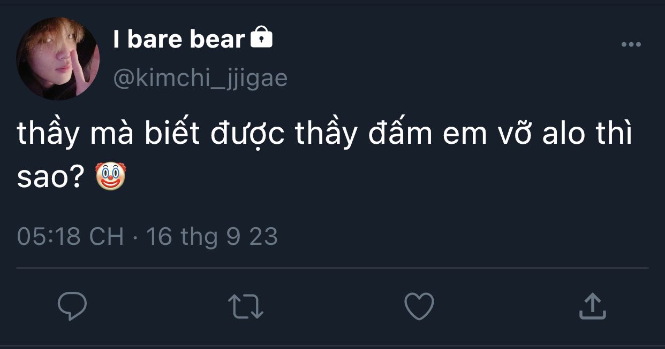Like the tweet with the heart icon
This screenshot has height=349, width=665.
(419, 307)
